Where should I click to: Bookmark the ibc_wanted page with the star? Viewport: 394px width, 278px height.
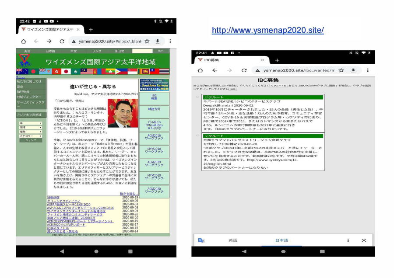coord(341,70)
